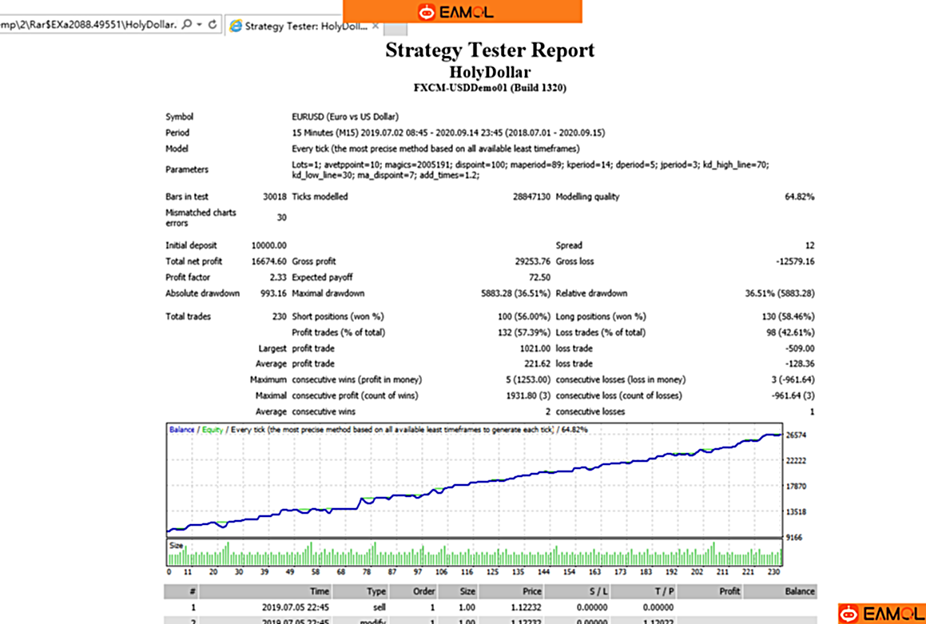Screen dimensions: 926x624
Task: Click the green Equity legend label
Action: tap(212, 430)
